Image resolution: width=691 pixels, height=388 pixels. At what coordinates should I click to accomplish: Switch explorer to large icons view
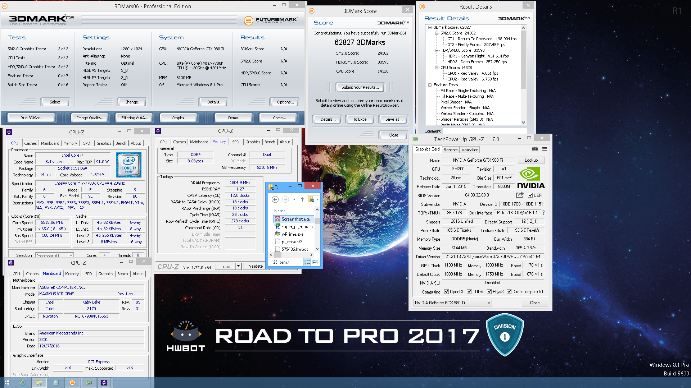[x=315, y=262]
